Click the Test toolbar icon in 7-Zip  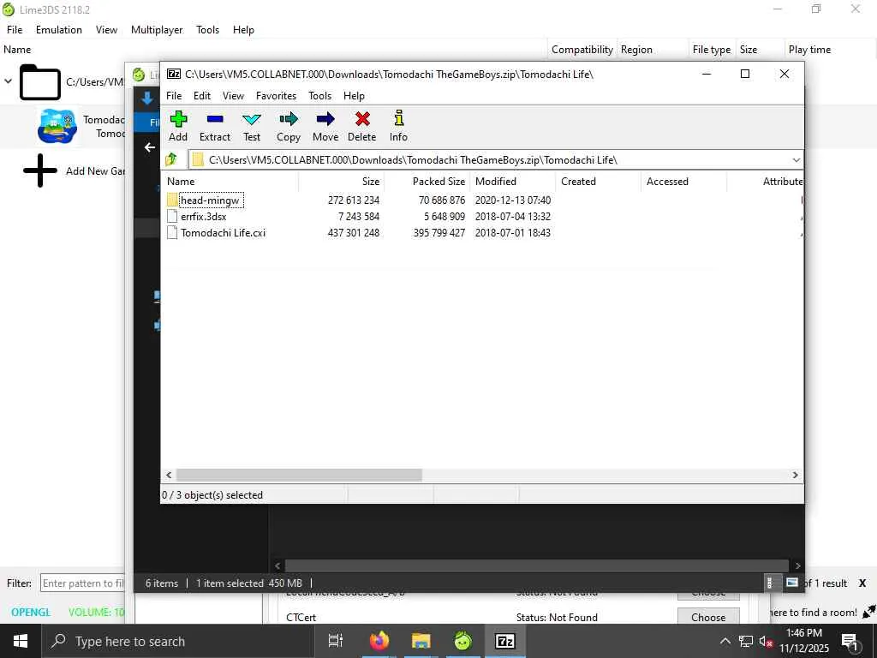(252, 119)
